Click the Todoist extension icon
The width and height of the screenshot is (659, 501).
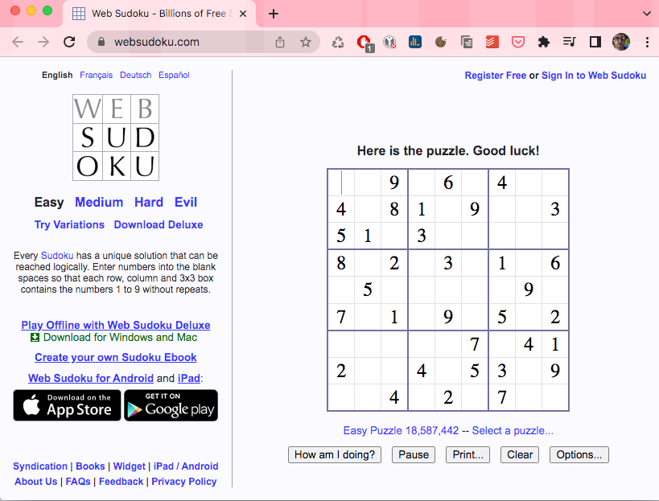click(x=492, y=42)
